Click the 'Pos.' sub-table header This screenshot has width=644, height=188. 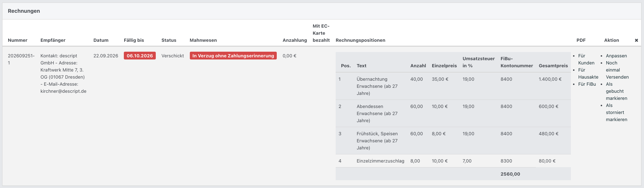point(346,66)
